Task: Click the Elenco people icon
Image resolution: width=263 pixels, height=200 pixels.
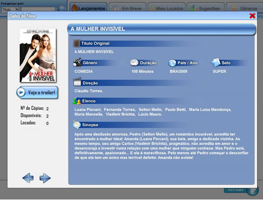Action: 77,101
